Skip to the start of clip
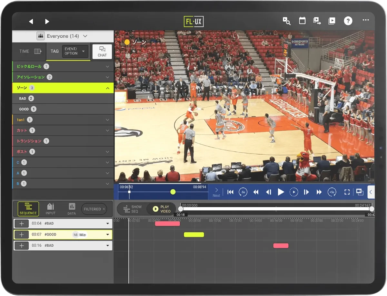 coord(230,192)
